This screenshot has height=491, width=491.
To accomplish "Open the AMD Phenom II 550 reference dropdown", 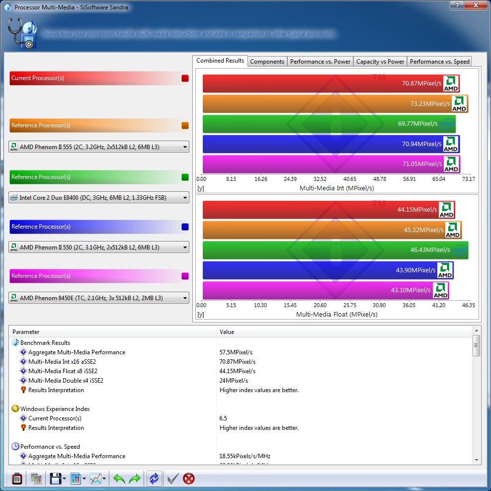I will 98,247.
